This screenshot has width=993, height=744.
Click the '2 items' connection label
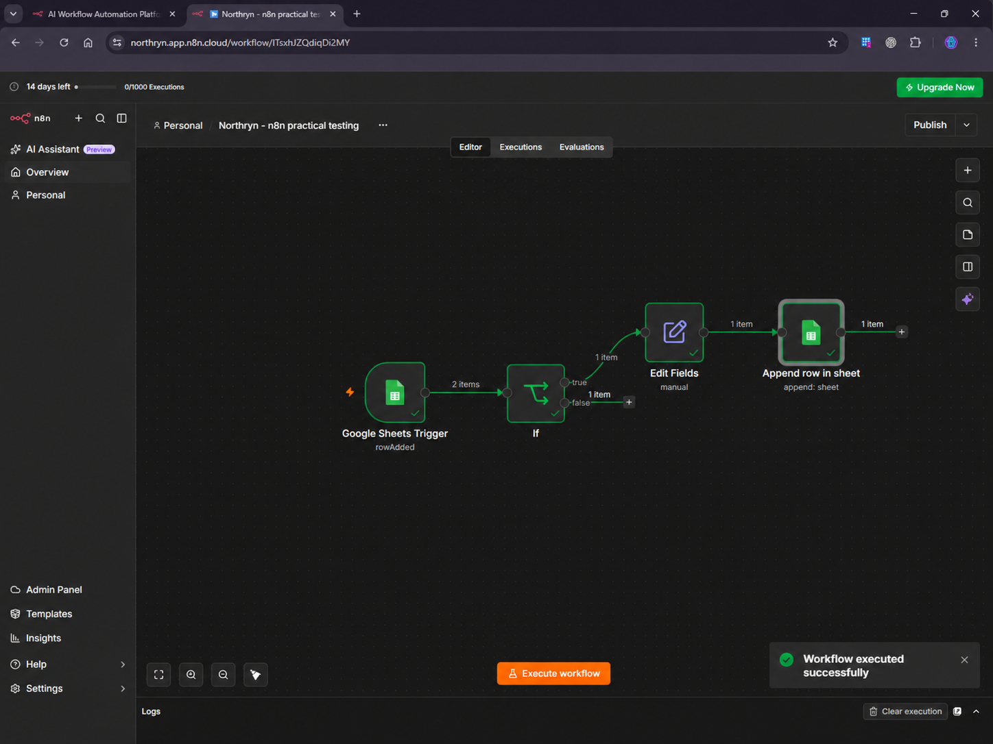point(466,384)
